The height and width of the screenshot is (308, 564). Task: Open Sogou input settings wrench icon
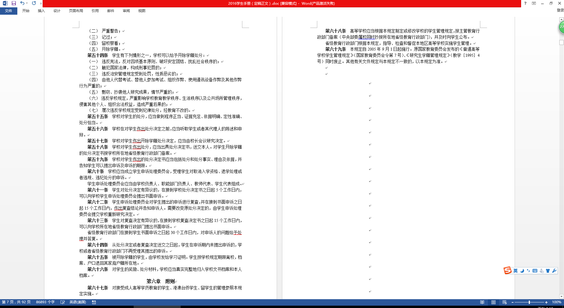(x=554, y=271)
